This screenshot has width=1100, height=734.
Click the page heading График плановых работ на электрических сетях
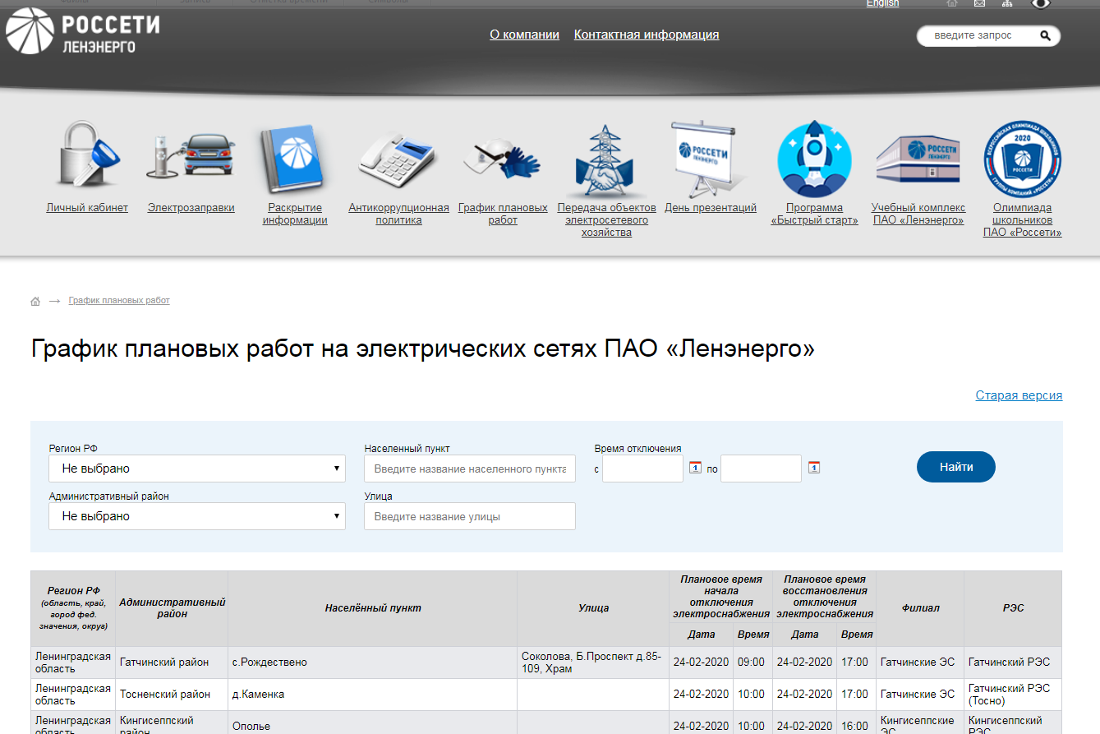(423, 349)
